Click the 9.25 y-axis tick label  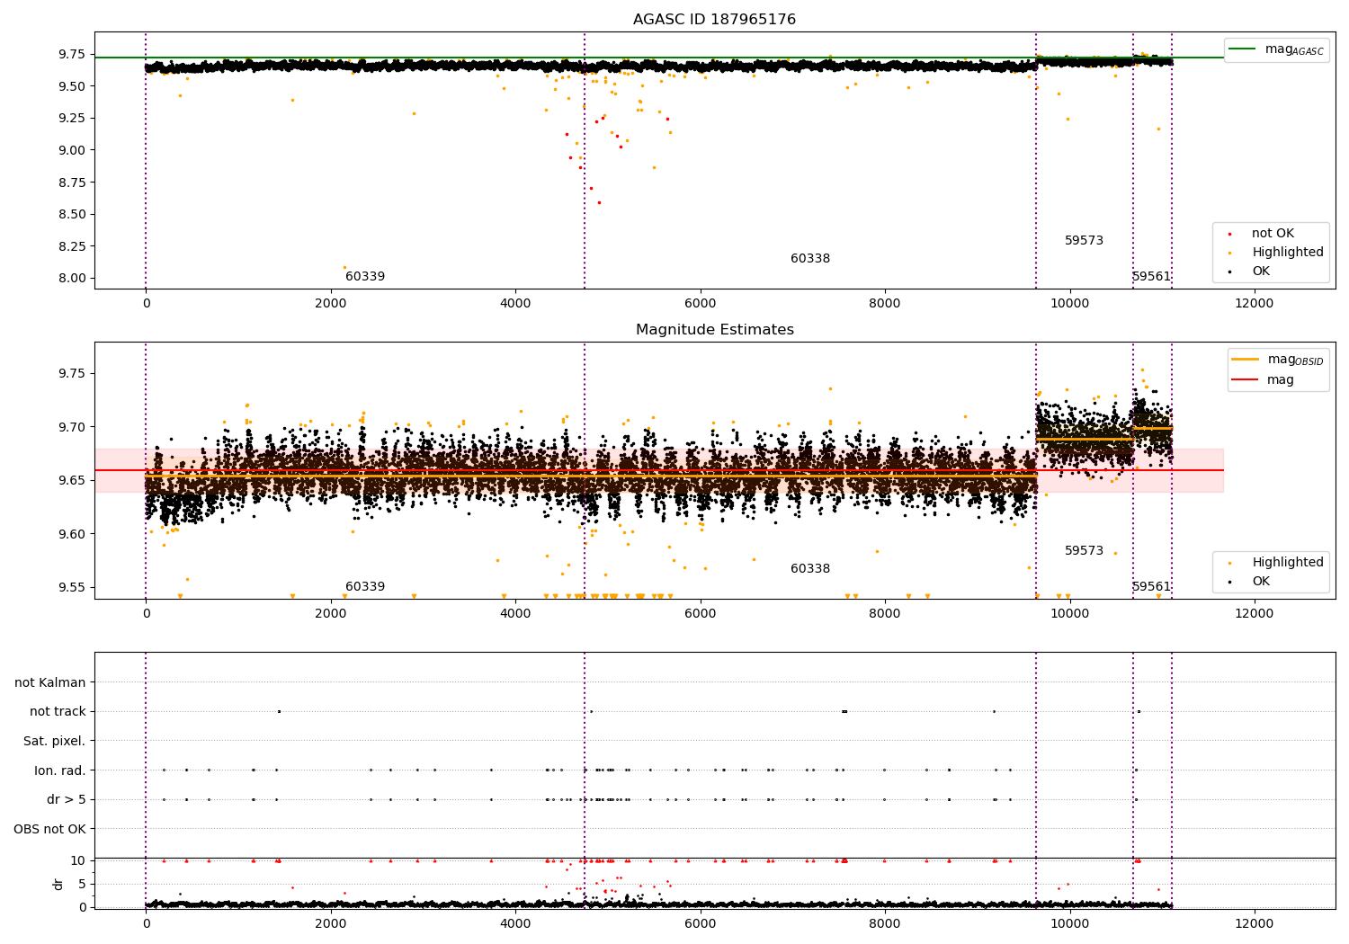72,118
